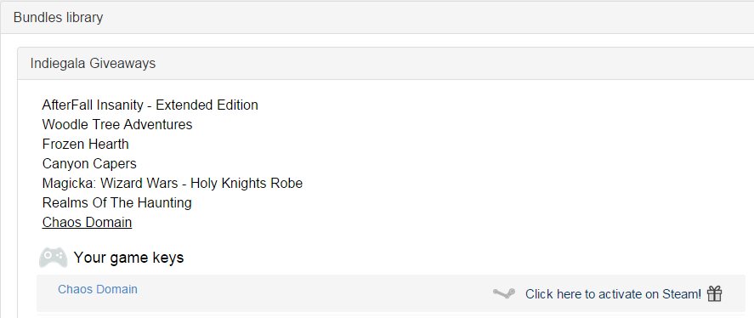Click the gift box icon

point(715,293)
